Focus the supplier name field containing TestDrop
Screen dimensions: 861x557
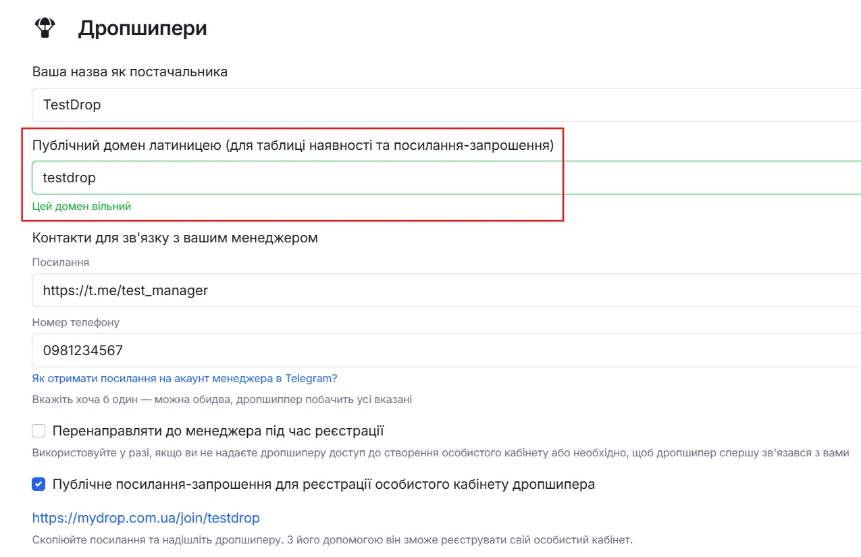coord(446,105)
